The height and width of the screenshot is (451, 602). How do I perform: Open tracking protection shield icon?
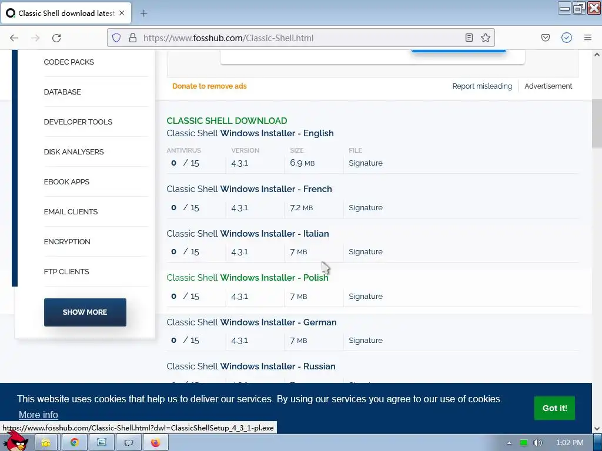point(116,38)
